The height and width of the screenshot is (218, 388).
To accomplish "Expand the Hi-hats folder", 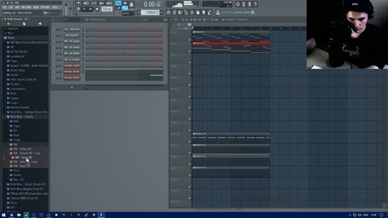I will (x=15, y=84).
